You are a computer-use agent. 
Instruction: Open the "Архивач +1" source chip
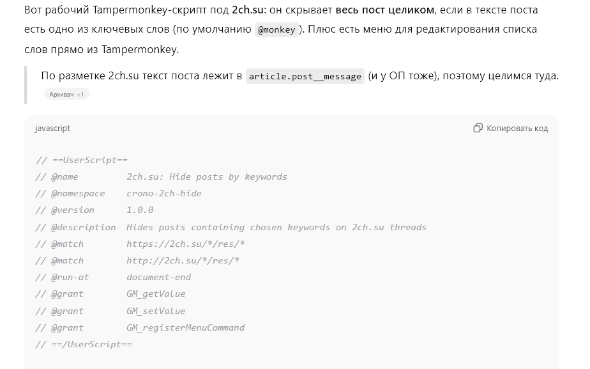point(66,95)
